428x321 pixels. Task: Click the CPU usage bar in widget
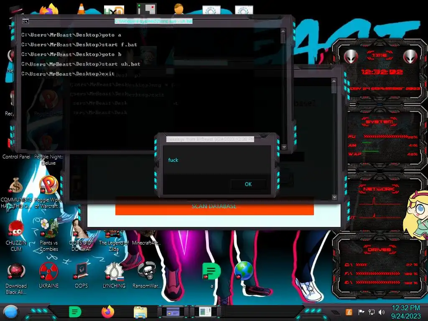pyautogui.click(x=385, y=137)
